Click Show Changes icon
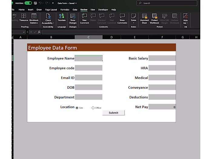Screen dimensions: 212x159 coord(73,16)
